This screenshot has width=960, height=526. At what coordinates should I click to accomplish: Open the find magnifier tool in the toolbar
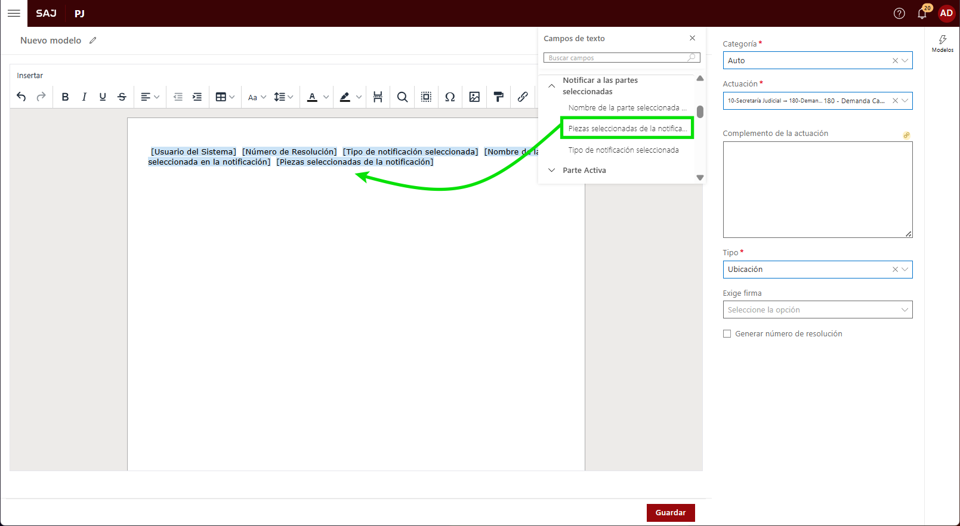tap(402, 97)
